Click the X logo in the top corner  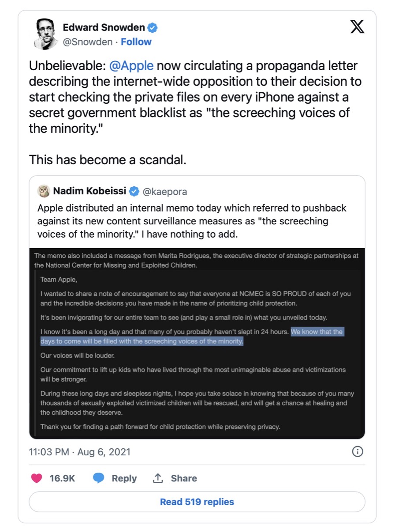358,27
